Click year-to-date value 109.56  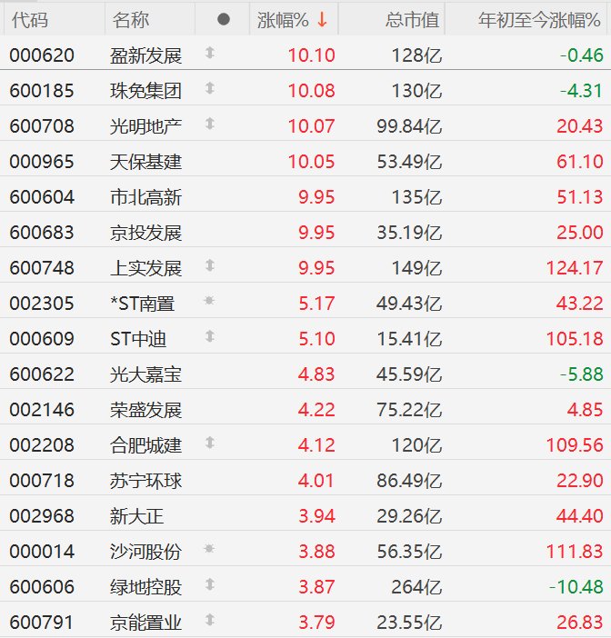coord(575,445)
